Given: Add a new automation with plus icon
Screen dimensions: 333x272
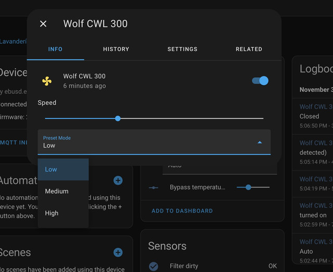Looking at the screenshot, I should tap(118, 180).
